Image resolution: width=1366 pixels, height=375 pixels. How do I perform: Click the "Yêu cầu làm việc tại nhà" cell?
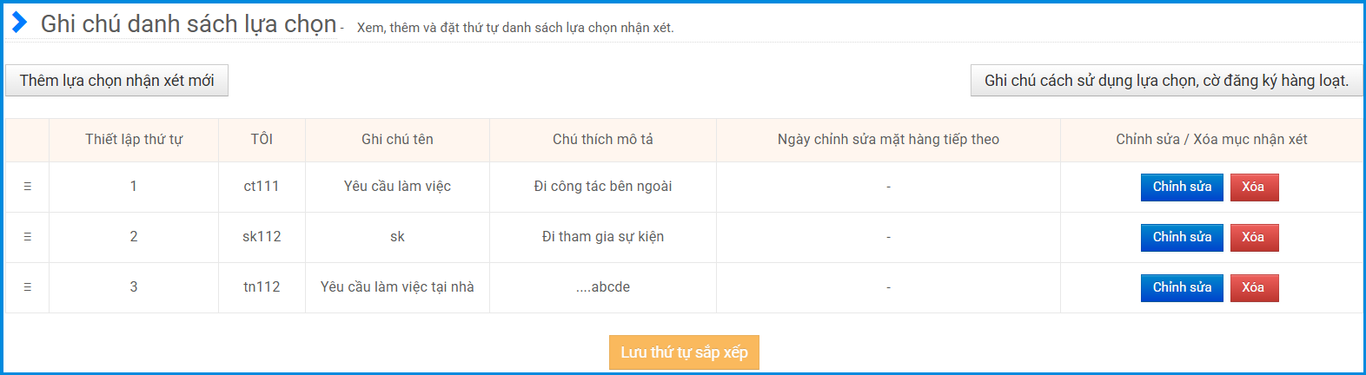tap(397, 287)
